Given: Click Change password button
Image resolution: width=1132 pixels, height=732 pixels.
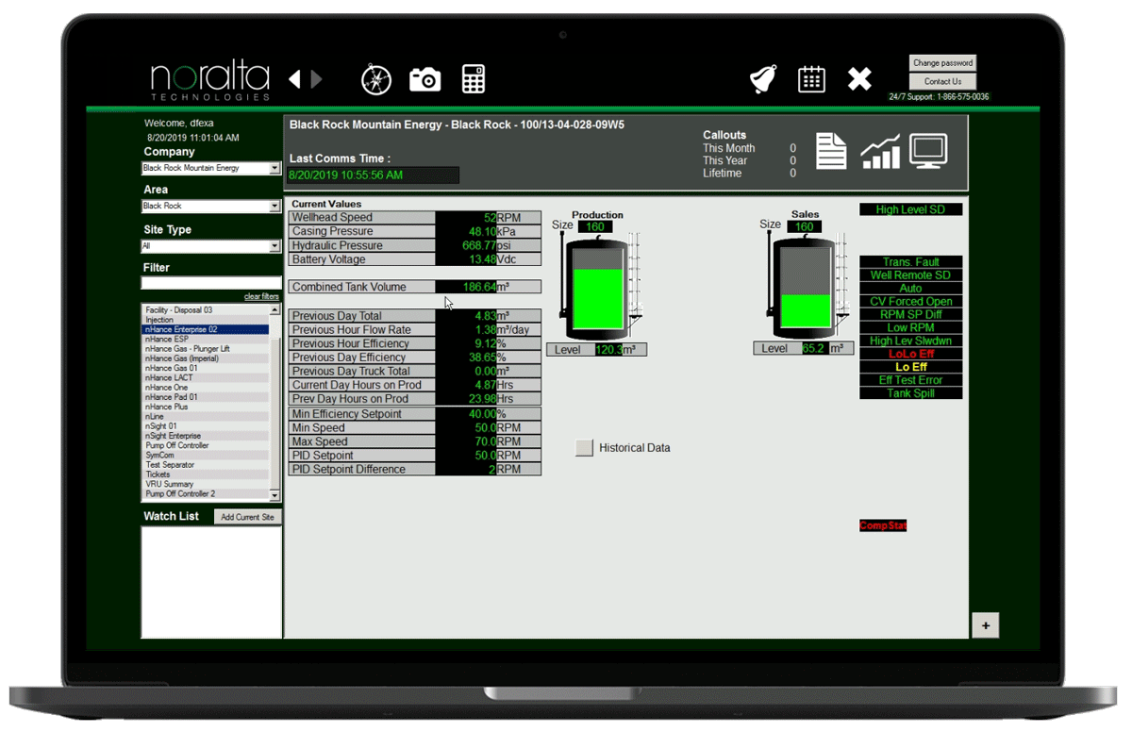Looking at the screenshot, I should point(943,63).
